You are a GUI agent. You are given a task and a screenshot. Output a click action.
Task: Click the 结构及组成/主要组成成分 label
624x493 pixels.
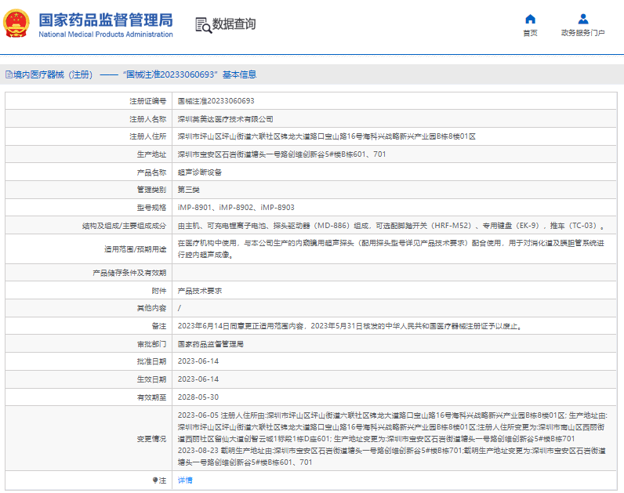click(124, 226)
